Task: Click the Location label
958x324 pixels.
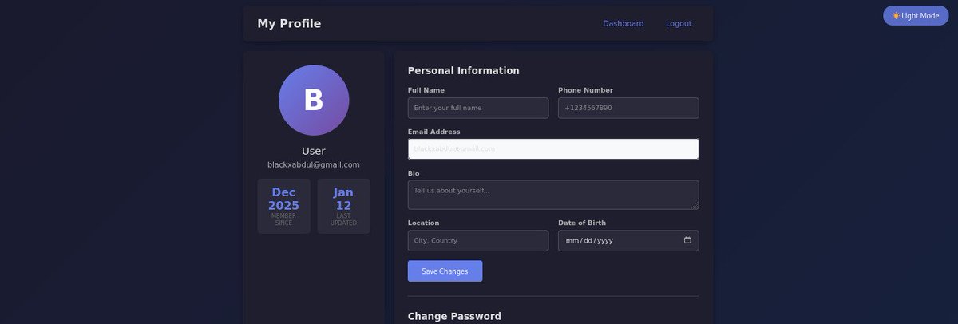Action: pyautogui.click(x=423, y=223)
